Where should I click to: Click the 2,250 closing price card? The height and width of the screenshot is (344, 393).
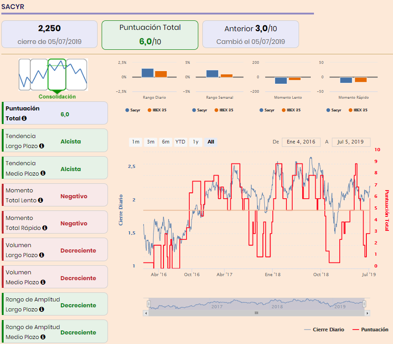point(49,34)
